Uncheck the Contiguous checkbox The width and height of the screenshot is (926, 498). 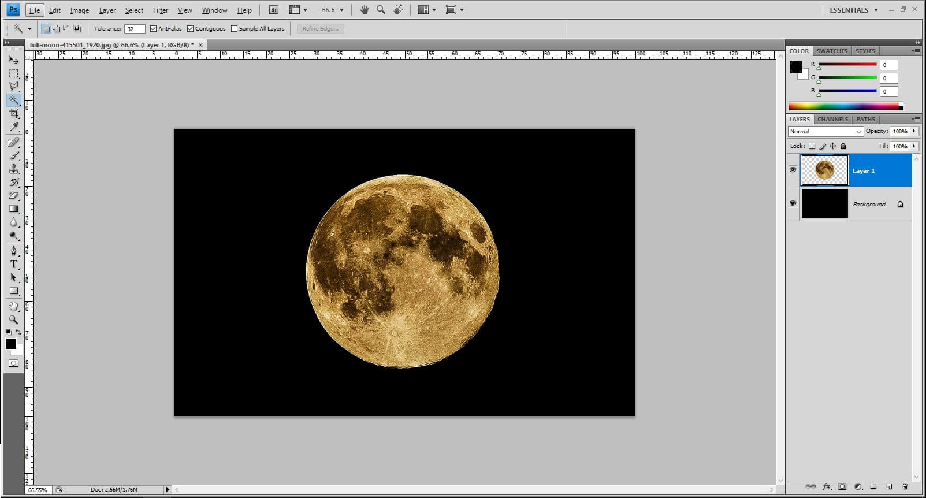click(x=190, y=28)
